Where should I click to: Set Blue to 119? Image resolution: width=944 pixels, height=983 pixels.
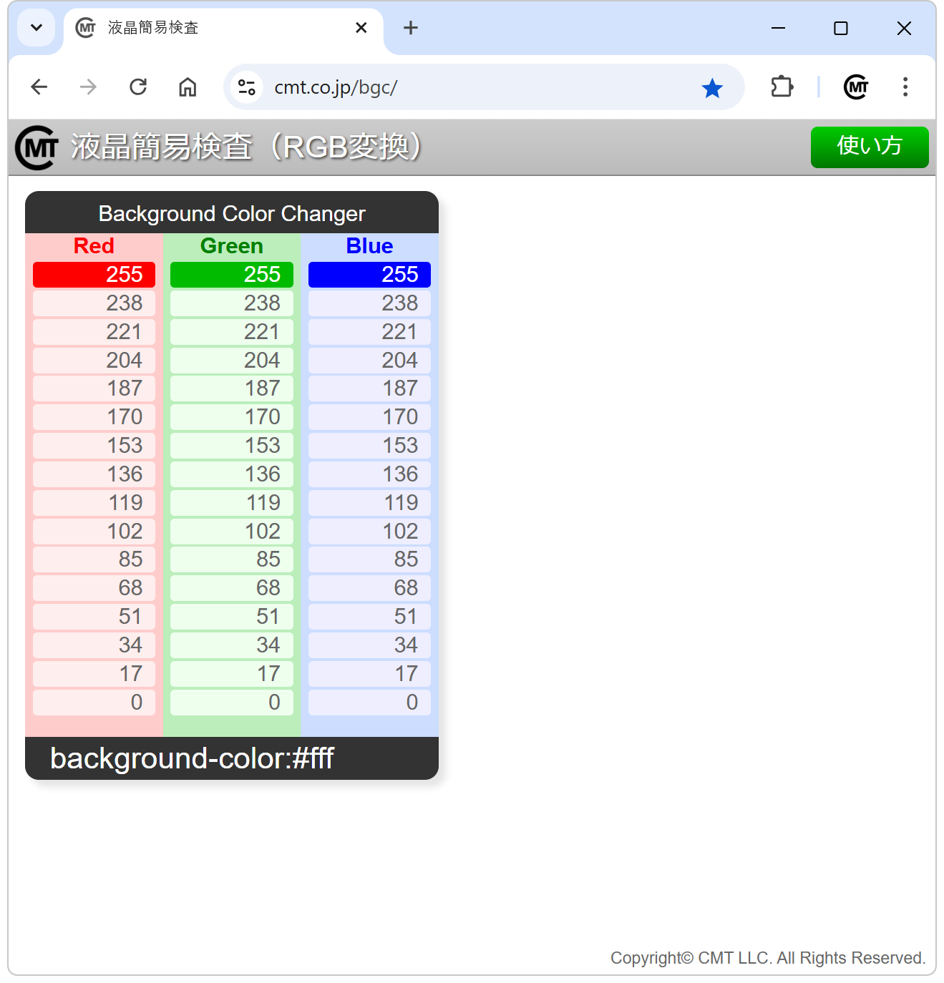click(x=369, y=503)
